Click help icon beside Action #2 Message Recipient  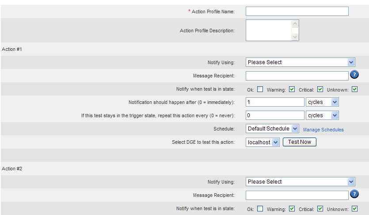point(354,194)
